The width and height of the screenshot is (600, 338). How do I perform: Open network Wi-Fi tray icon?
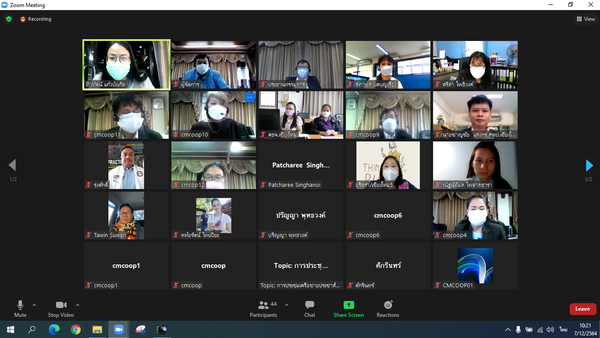[x=540, y=329]
